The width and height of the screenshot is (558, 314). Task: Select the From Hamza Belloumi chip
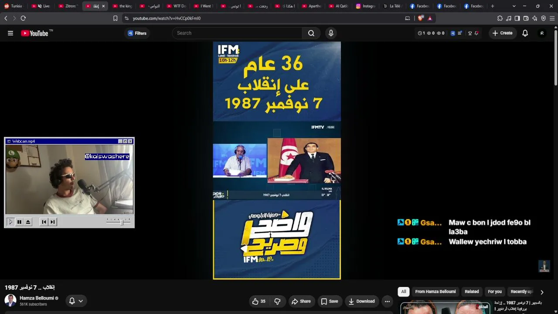coord(436,292)
